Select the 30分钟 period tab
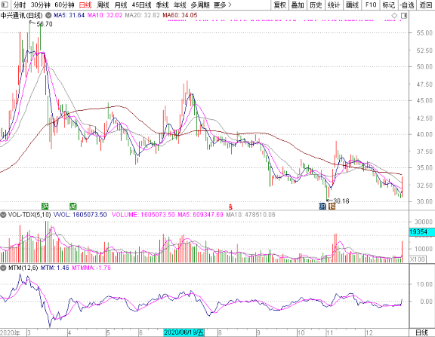The width and height of the screenshot is (435, 337). (41, 5)
